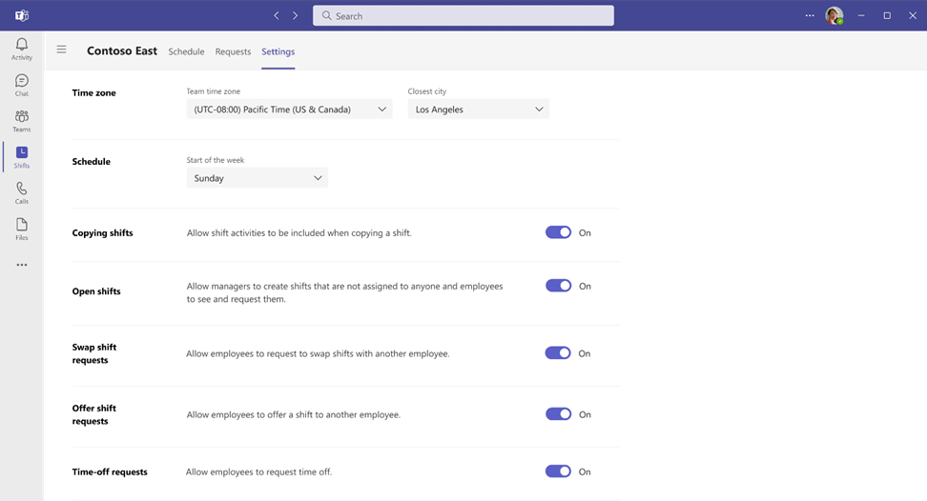Click the forward navigation arrow

click(296, 15)
